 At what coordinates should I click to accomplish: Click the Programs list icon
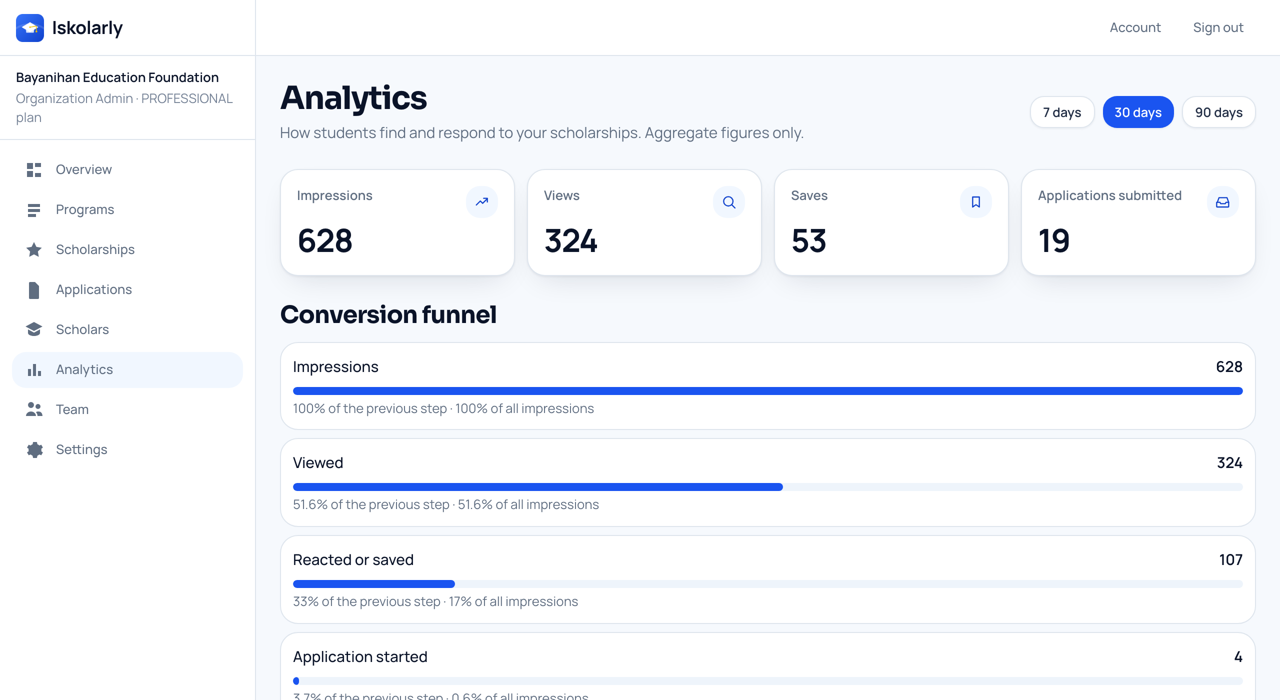(34, 210)
